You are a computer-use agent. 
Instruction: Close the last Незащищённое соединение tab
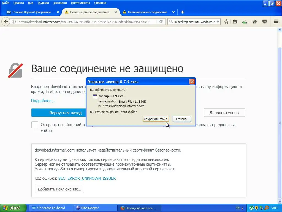[x=173, y=12]
